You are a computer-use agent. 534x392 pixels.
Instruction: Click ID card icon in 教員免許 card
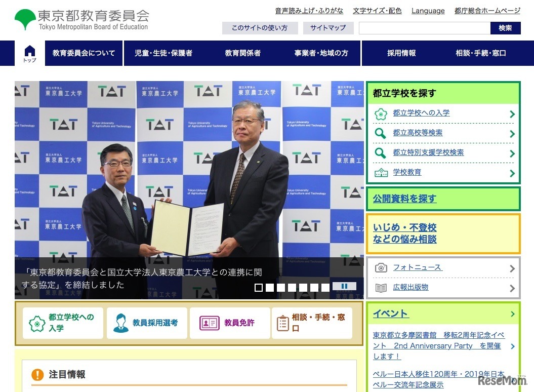click(x=209, y=323)
